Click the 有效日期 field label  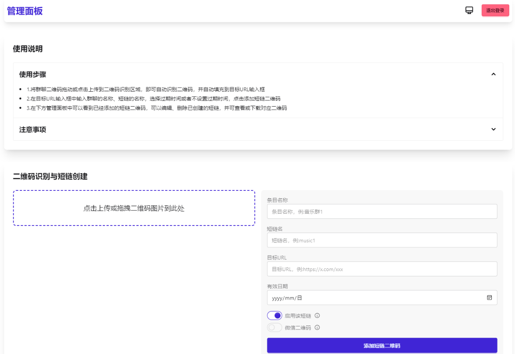coord(277,286)
